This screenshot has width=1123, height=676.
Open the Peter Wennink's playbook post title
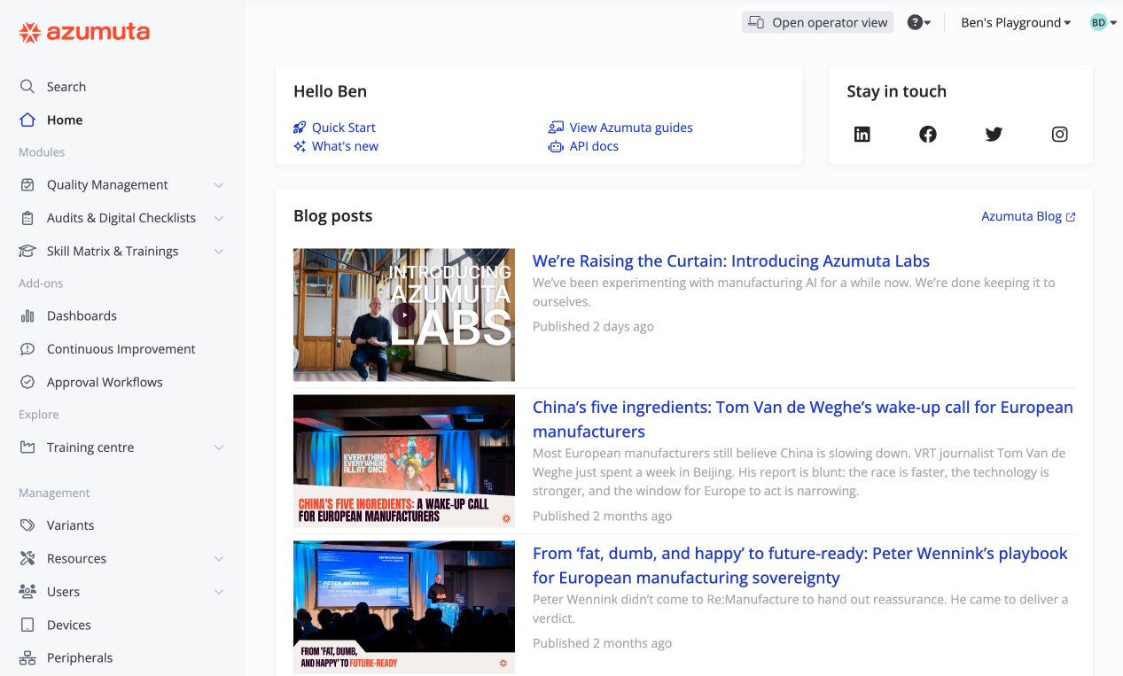point(800,566)
